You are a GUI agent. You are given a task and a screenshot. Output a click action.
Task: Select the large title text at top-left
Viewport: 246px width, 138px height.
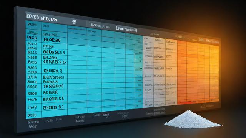(x=42, y=18)
